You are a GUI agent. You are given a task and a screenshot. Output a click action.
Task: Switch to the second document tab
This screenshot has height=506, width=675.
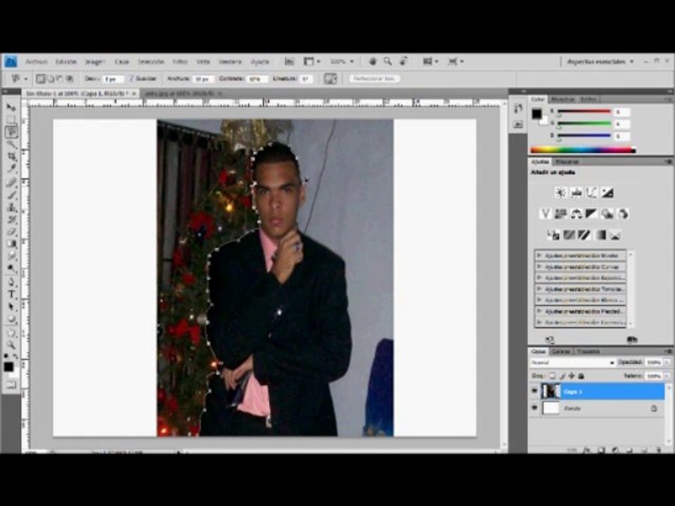(180, 93)
